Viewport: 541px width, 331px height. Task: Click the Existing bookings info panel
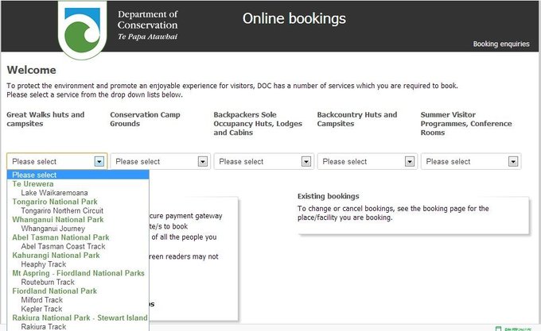click(x=408, y=212)
